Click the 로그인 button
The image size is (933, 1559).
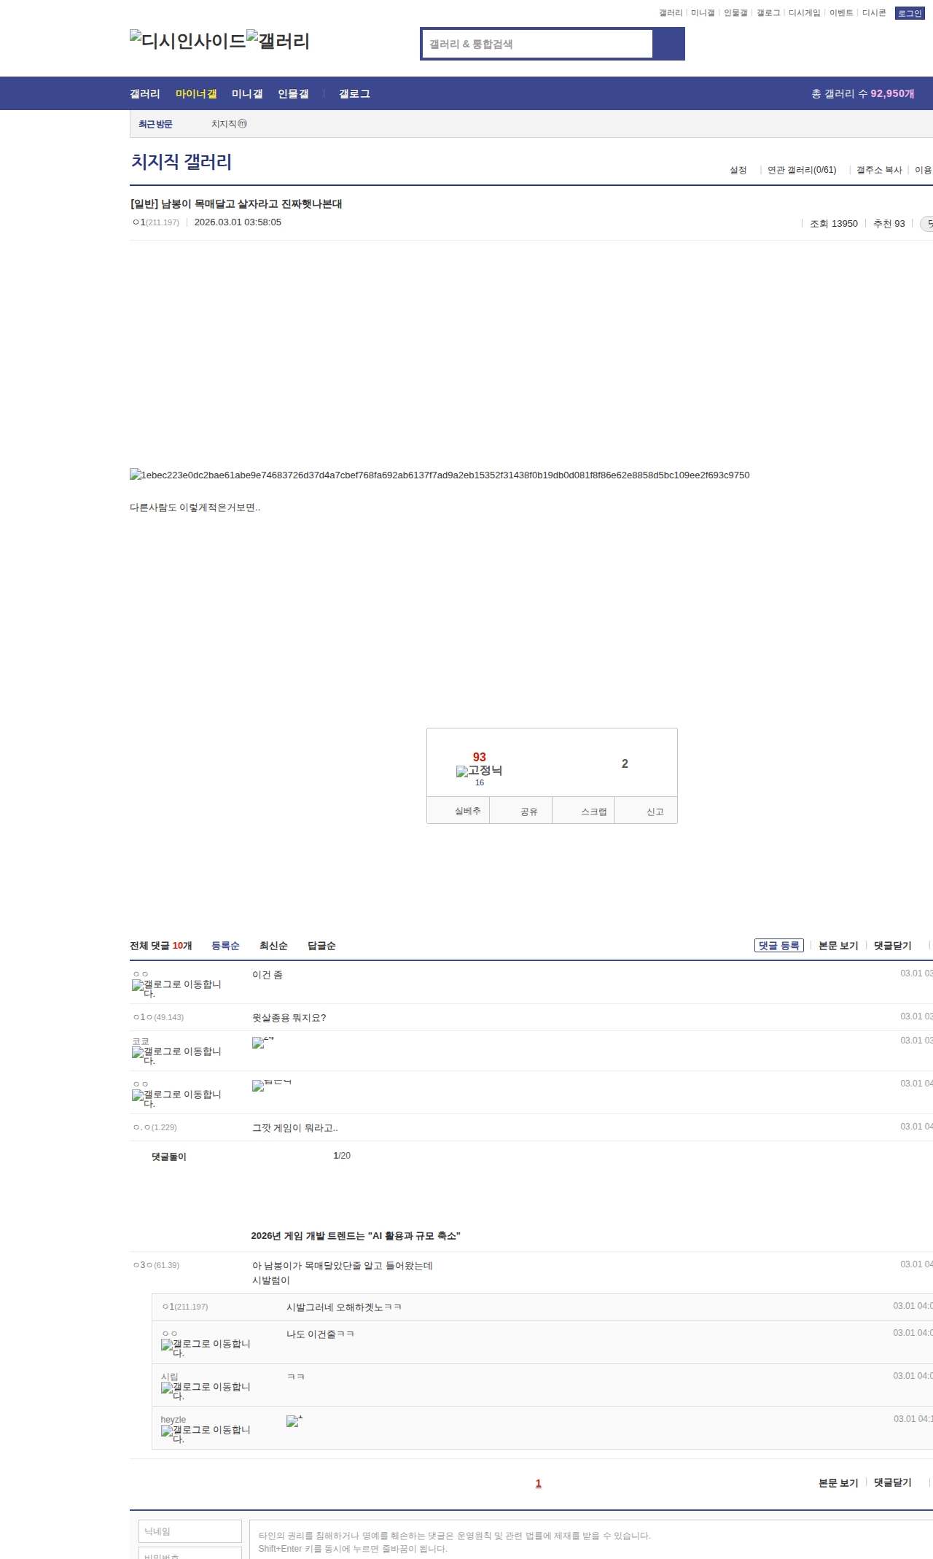(x=910, y=13)
